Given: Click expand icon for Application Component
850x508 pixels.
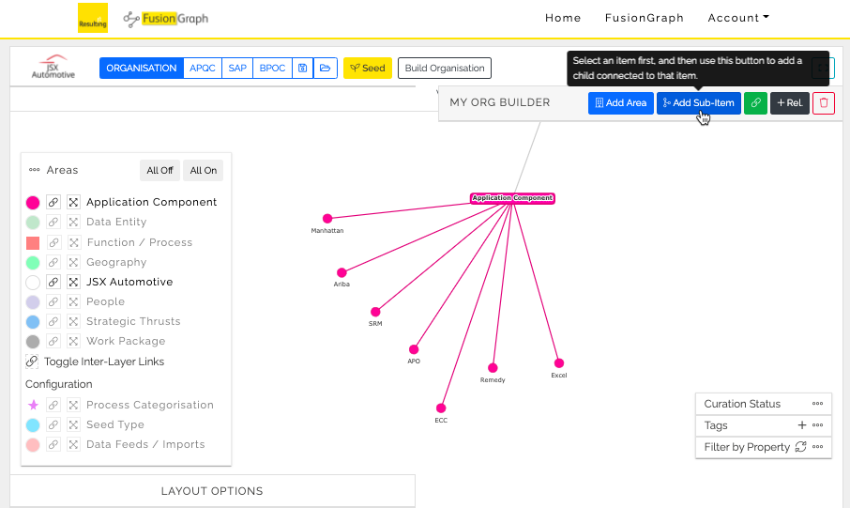Looking at the screenshot, I should (x=73, y=202).
